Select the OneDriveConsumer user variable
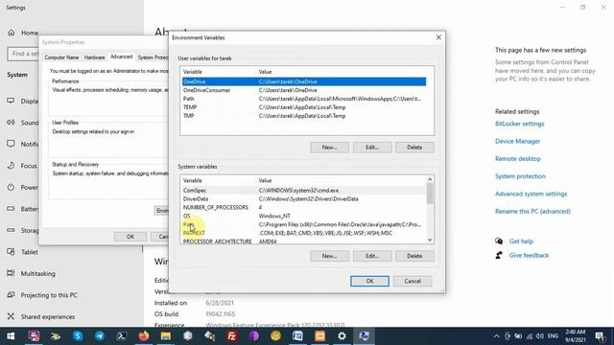 click(304, 90)
